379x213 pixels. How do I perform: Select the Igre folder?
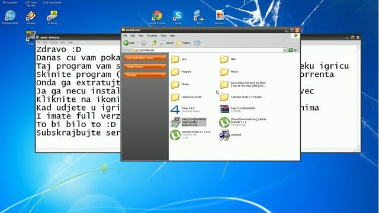tap(178, 59)
